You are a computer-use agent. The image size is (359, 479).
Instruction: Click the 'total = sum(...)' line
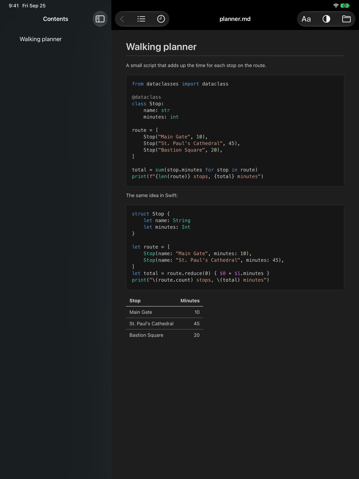pyautogui.click(x=195, y=170)
